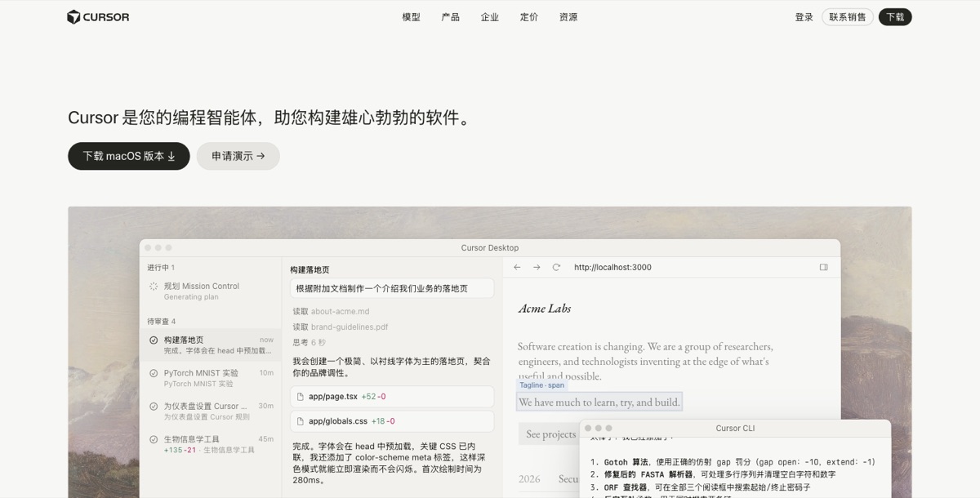Screen dimensions: 980x498
Task: Click the 2026 text in preview
Action: (x=529, y=479)
